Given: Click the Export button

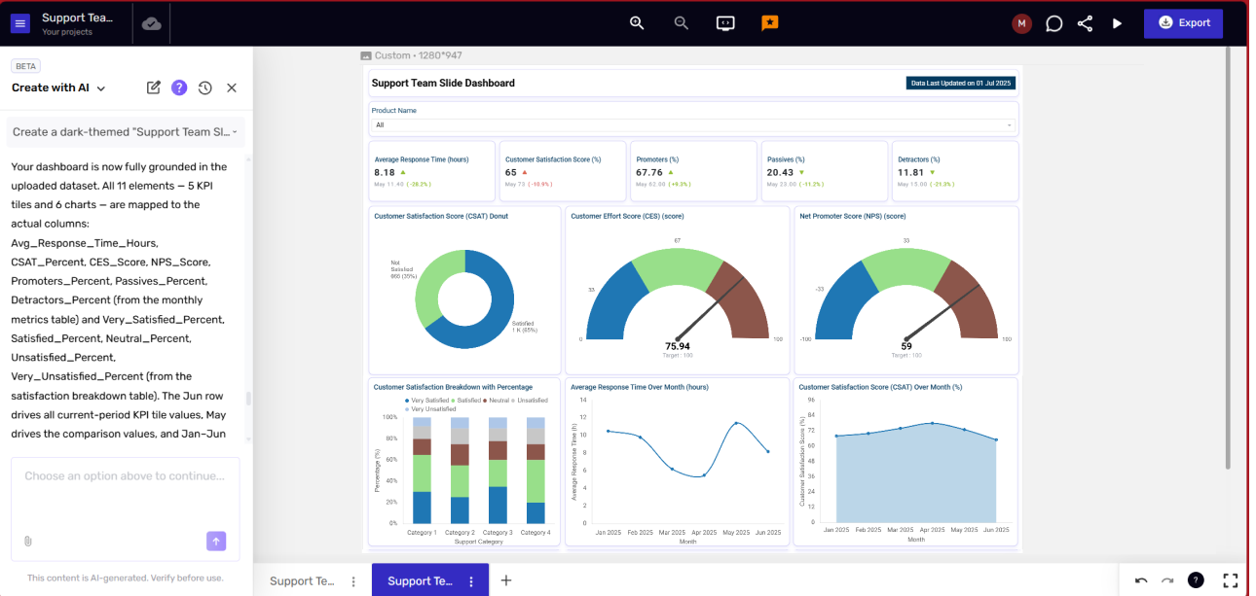Looking at the screenshot, I should (x=1183, y=23).
